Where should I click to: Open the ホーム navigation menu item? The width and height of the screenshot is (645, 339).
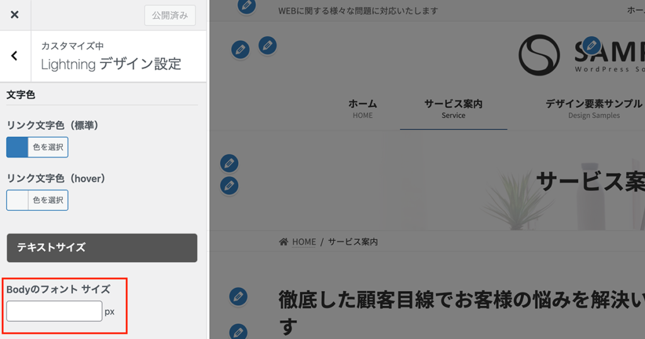coord(362,108)
